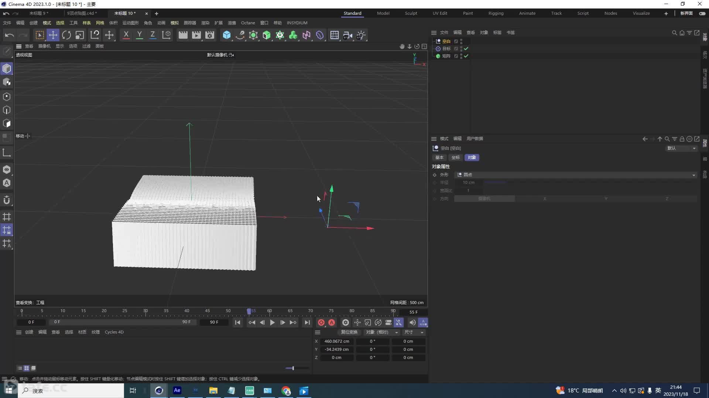Click the 复位变换 reset transform button
This screenshot has width=709, height=398.
(x=349, y=332)
